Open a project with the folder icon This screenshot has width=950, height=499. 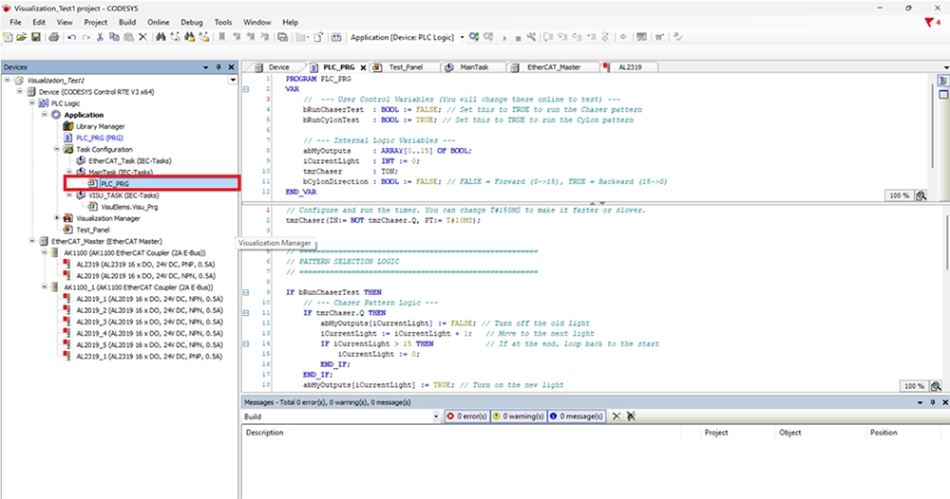point(21,38)
